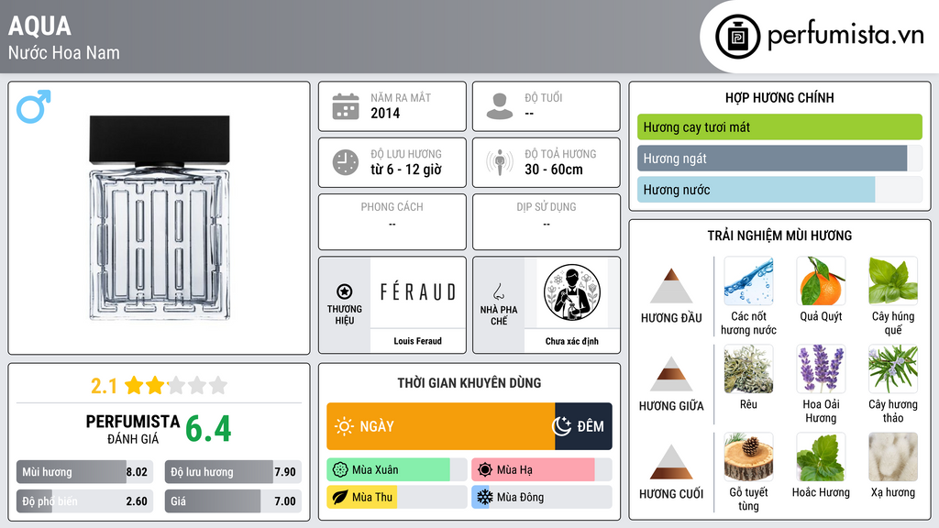Click the Dịp sử dụng card
The width and height of the screenshot is (939, 528).
tap(547, 222)
